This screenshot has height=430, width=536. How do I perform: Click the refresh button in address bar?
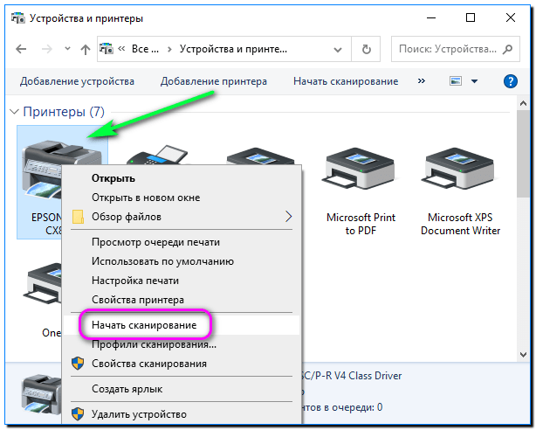(x=367, y=49)
